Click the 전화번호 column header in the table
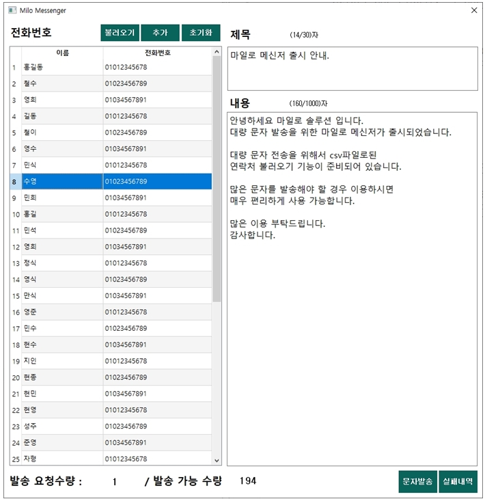This screenshot has width=485, height=499. click(158, 53)
